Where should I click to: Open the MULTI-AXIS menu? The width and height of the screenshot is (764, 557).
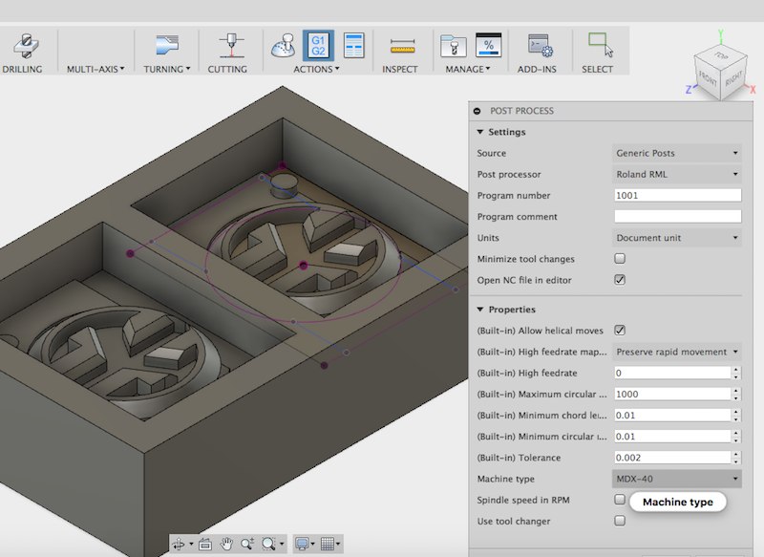pos(95,69)
